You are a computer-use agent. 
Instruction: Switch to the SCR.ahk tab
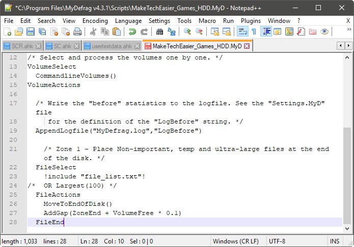(x=22, y=46)
